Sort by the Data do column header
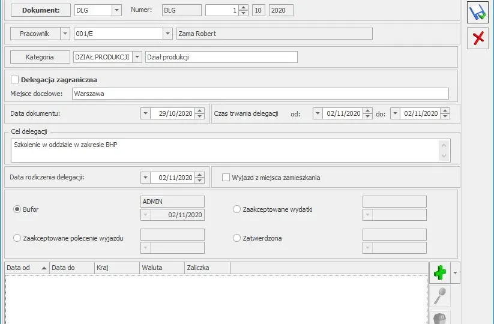The image size is (494, 324). [72, 268]
